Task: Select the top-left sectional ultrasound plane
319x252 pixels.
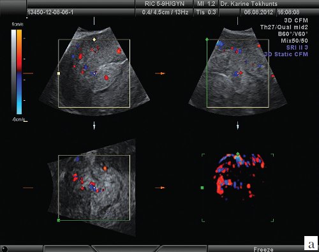Action: tap(94, 72)
